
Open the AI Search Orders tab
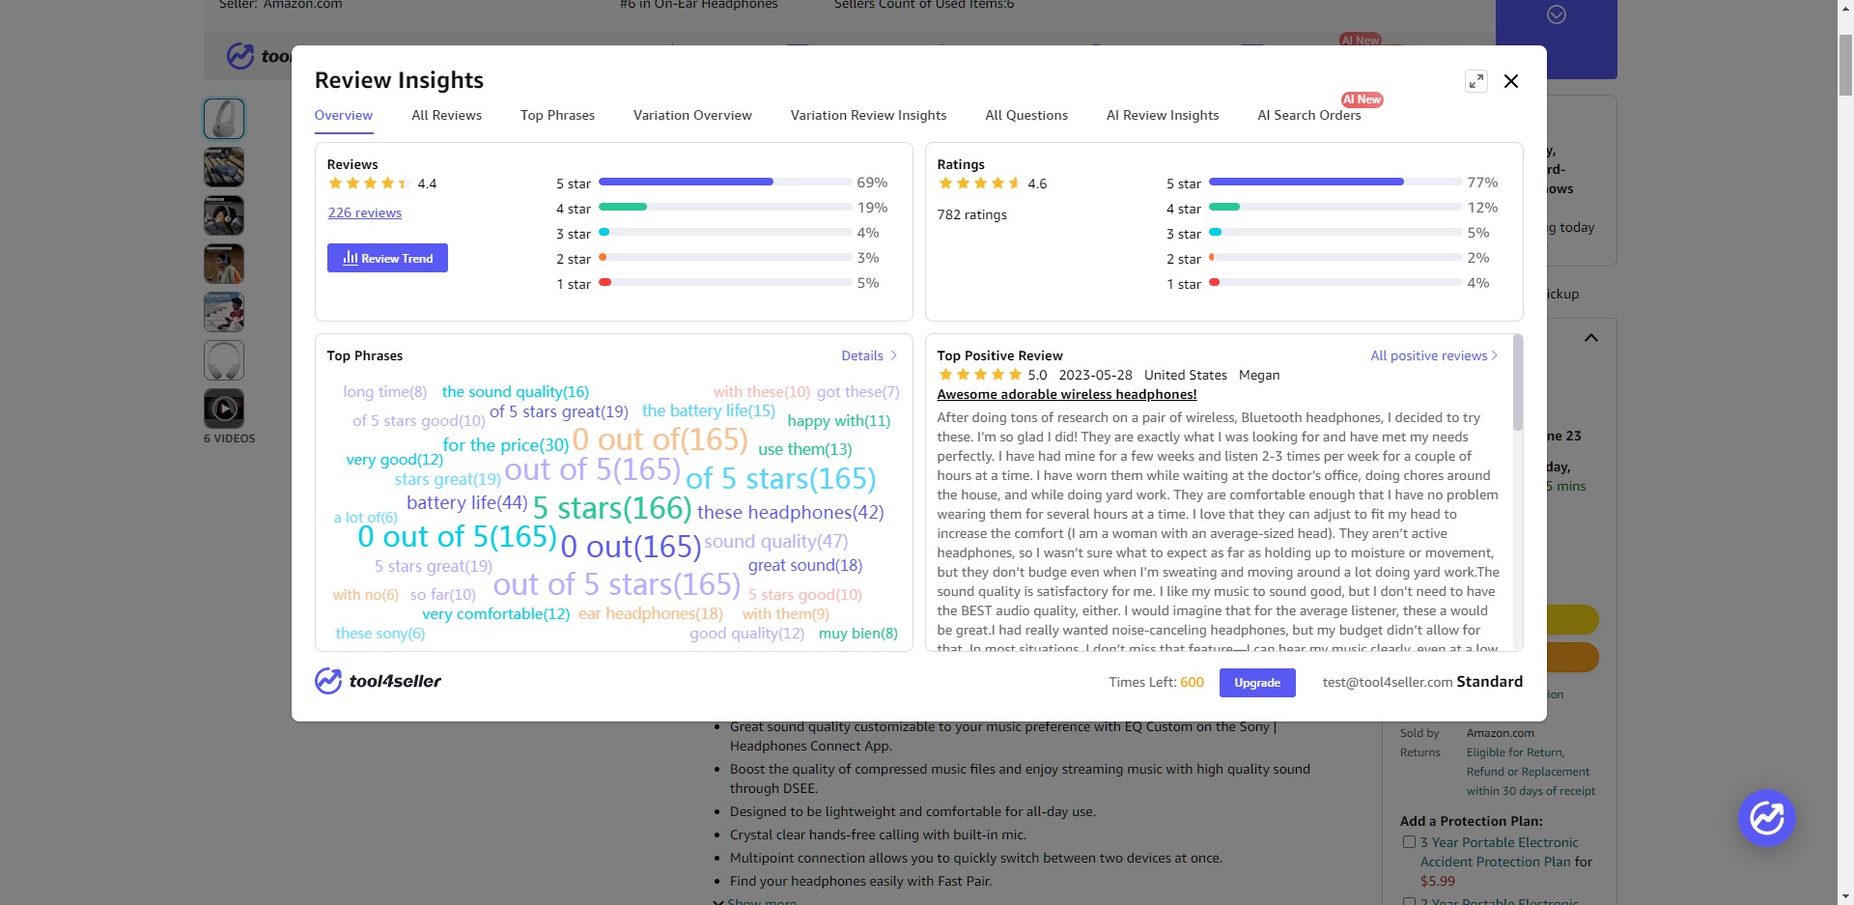pos(1308,115)
